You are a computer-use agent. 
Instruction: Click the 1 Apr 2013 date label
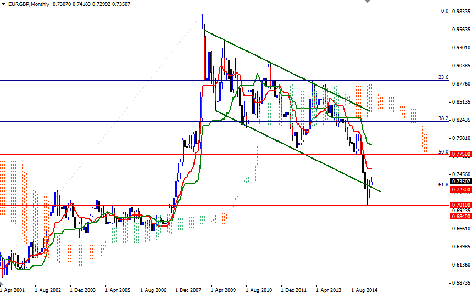(329, 290)
